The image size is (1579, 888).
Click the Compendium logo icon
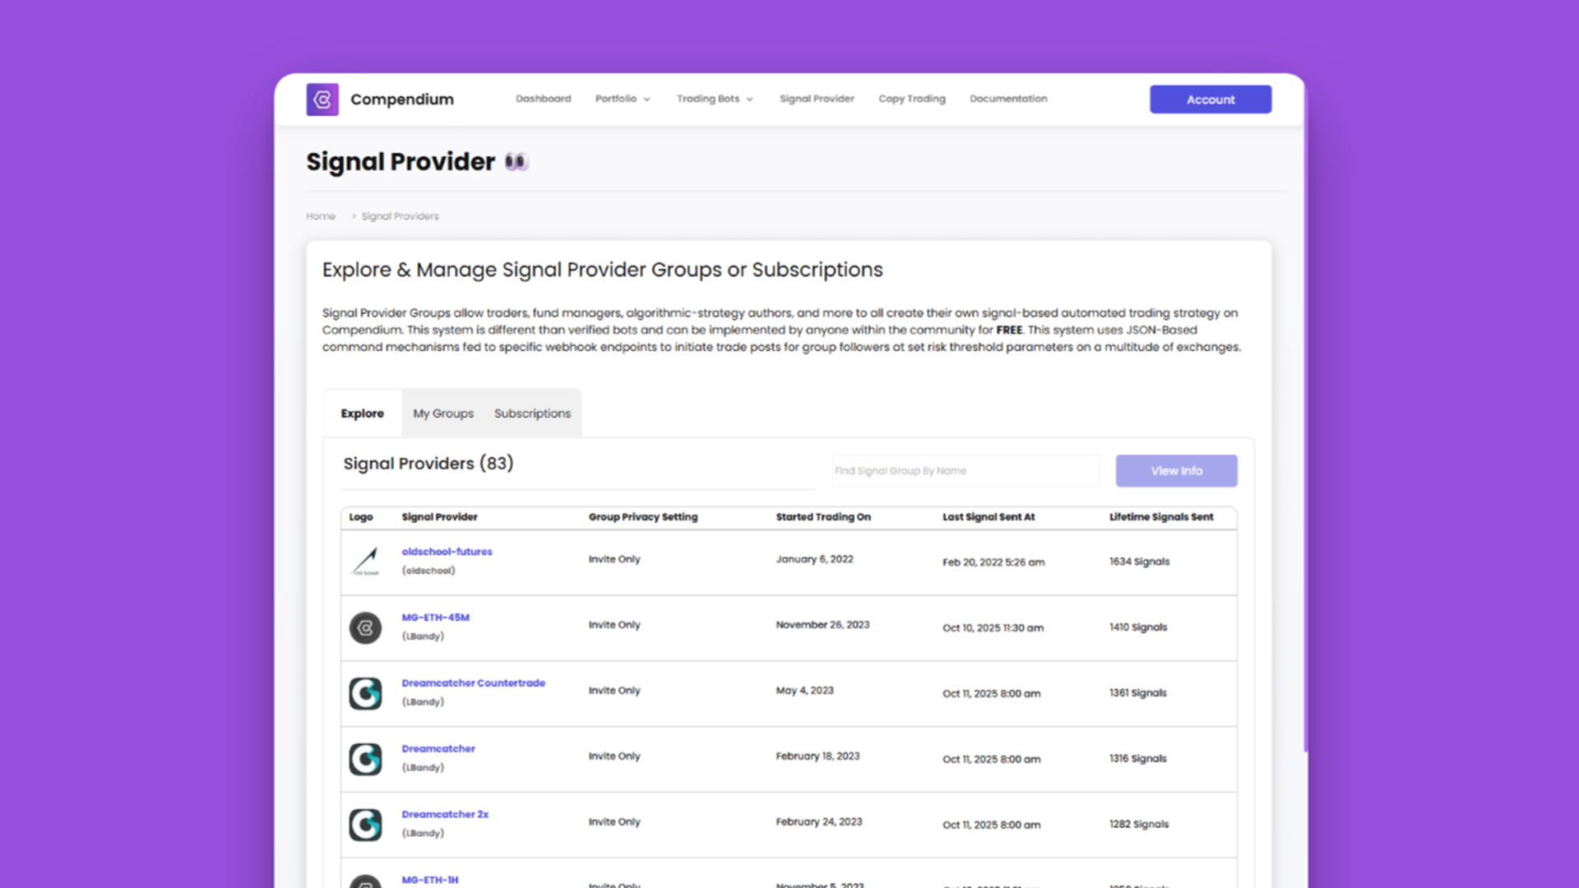[x=322, y=99]
